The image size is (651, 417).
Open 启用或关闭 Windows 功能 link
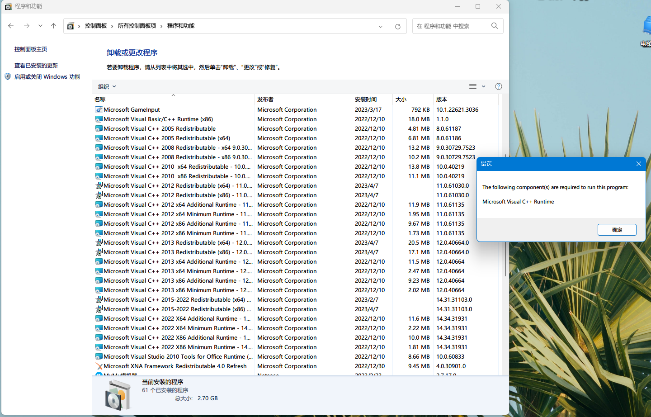tap(47, 77)
